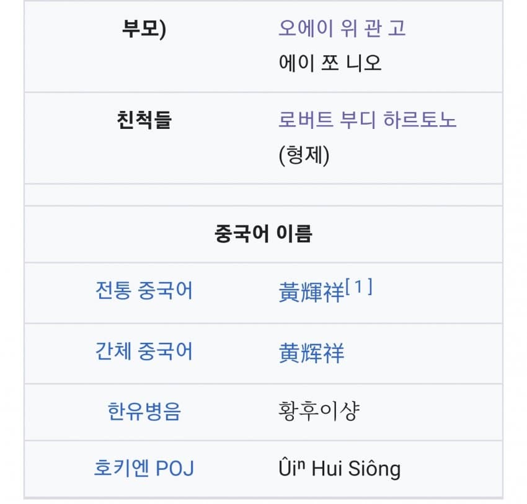Open the 오에이 위 관 고 link
The image size is (527, 504).
point(342,29)
